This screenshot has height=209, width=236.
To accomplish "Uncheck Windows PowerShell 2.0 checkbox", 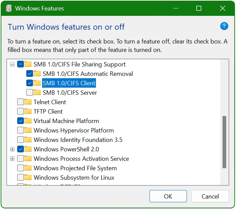I will click(x=21, y=149).
